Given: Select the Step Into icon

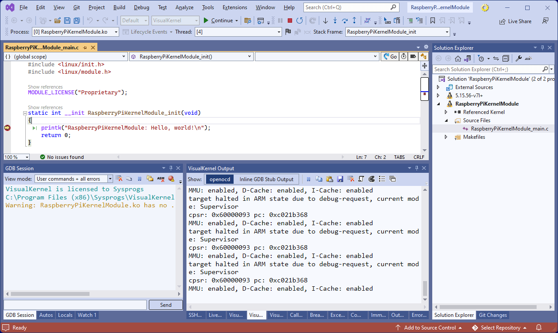Looking at the screenshot, I should tap(335, 21).
